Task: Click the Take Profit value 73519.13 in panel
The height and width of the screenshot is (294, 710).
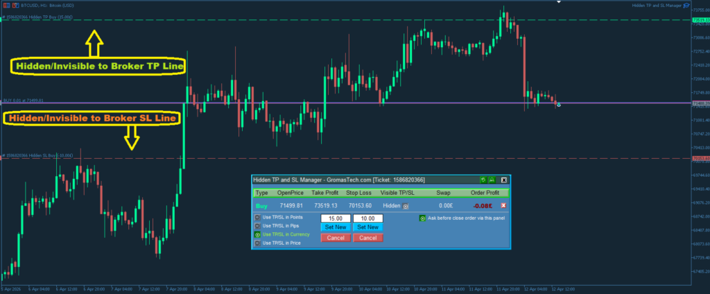Action: pyautogui.click(x=326, y=206)
